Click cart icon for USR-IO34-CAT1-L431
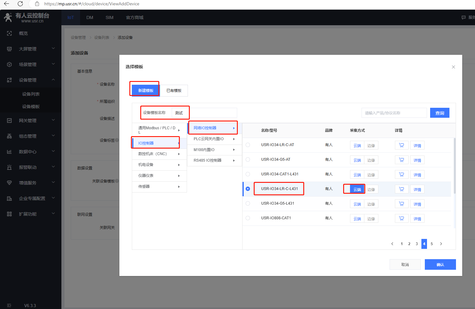This screenshot has width=475, height=309. 401,175
